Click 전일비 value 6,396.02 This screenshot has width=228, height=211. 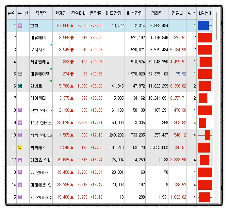coord(178,86)
